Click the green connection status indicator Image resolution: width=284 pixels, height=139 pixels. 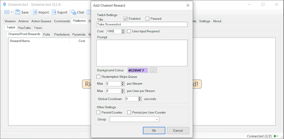(275, 136)
